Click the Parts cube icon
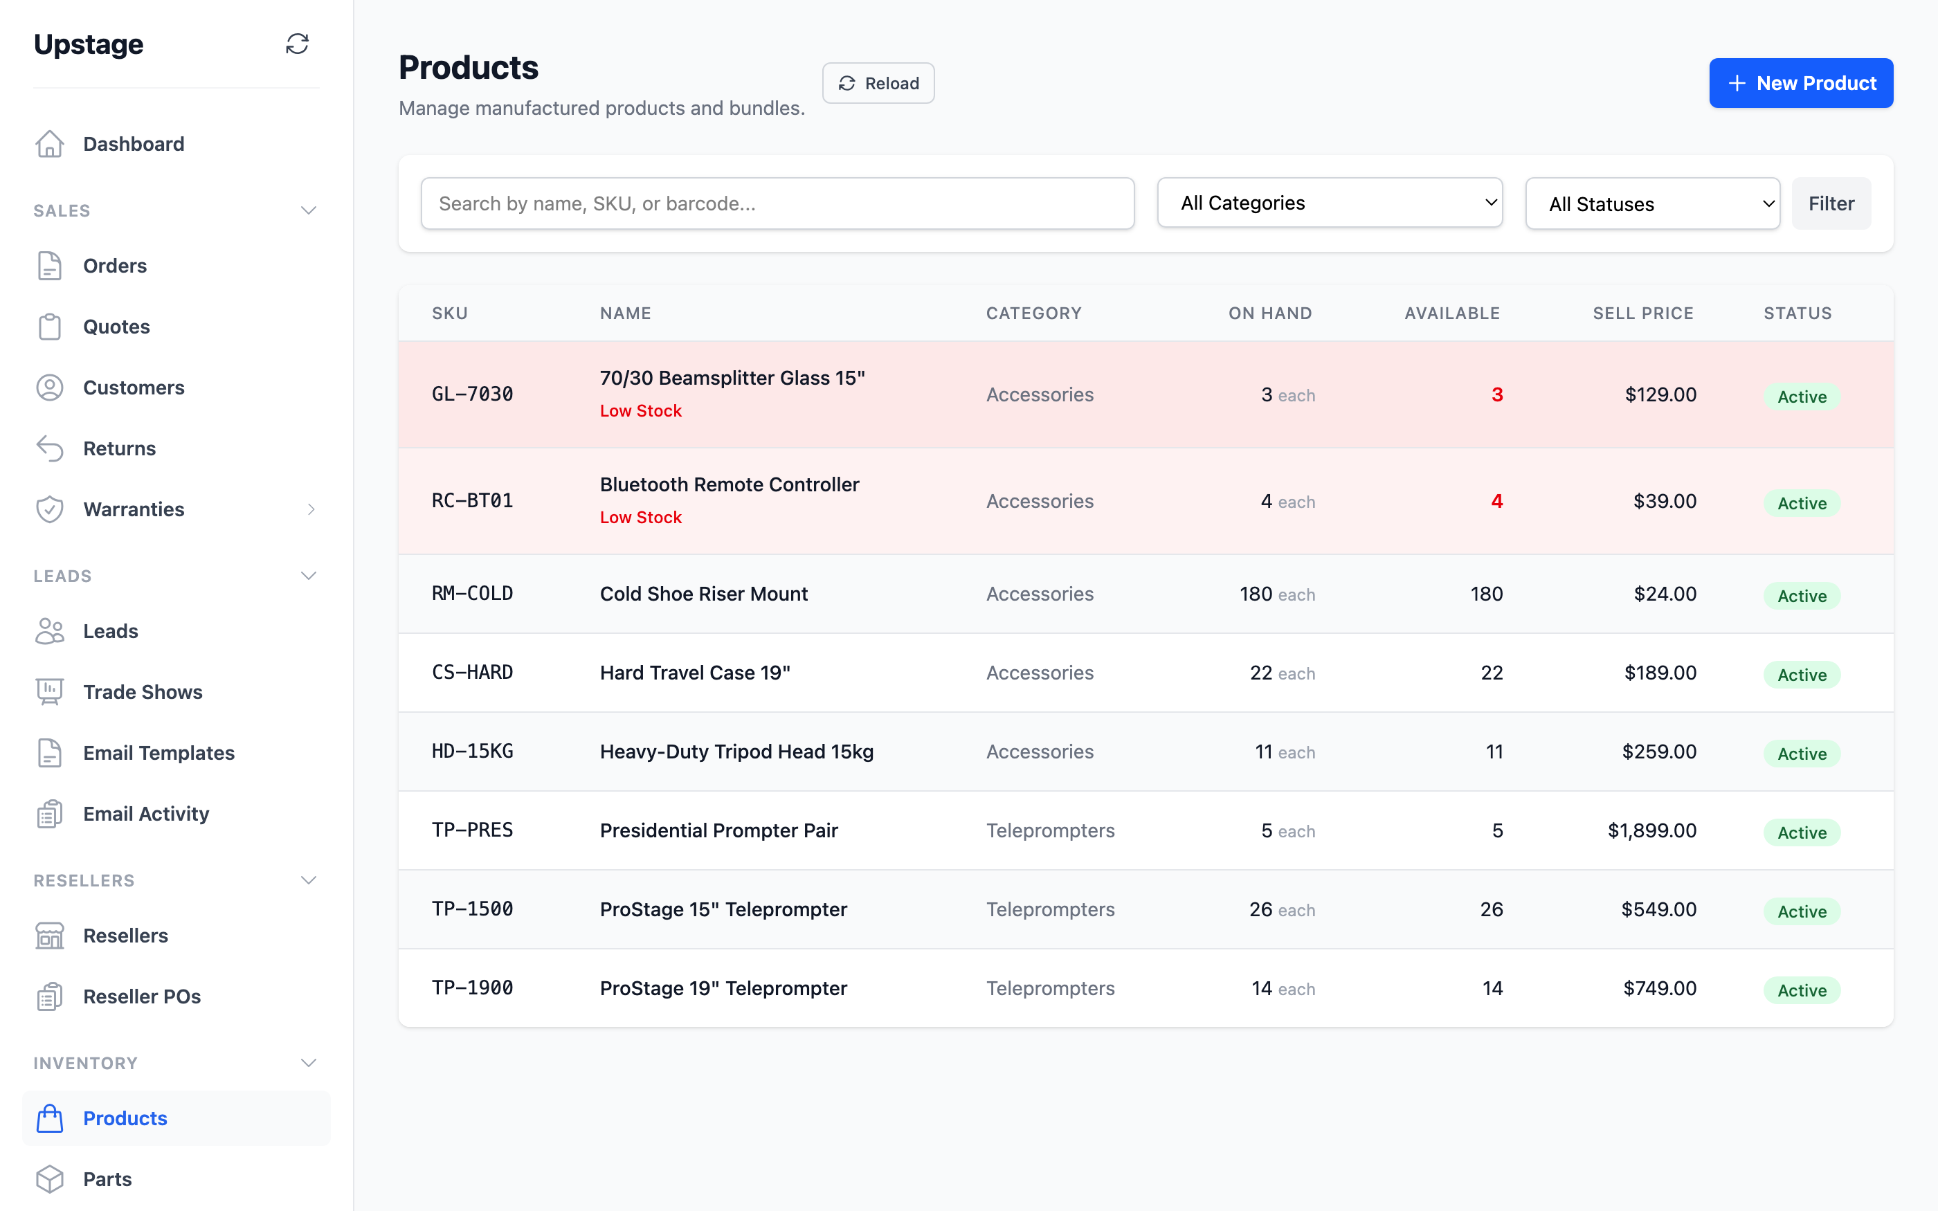1938x1211 pixels. 50,1179
